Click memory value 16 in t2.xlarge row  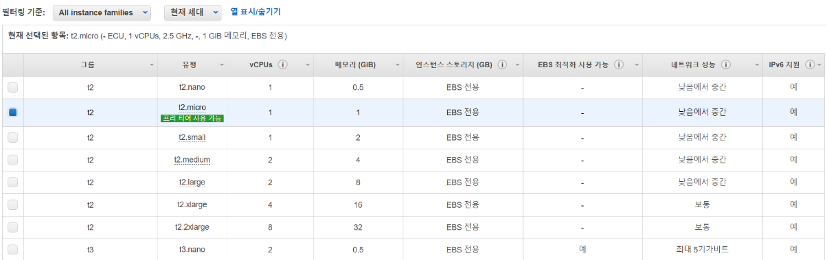358,204
